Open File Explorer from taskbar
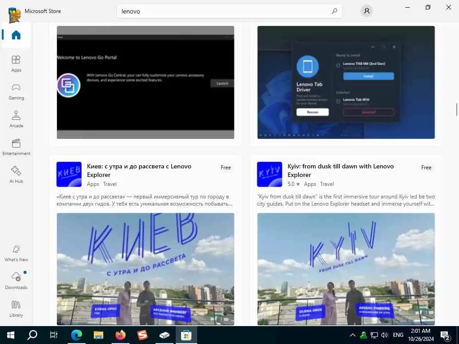Screen dimensions: 459x344 coord(98,335)
